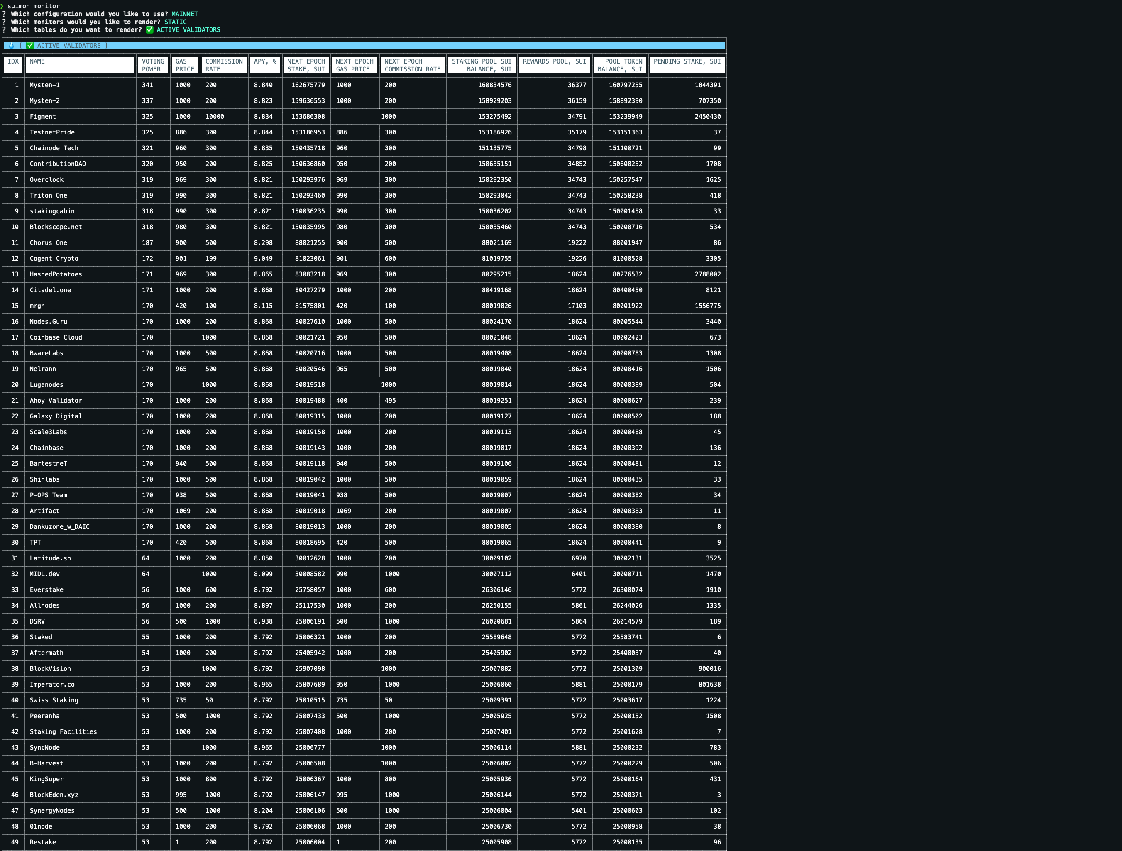Click the green prompt arrow before suimon monitor

(2, 6)
